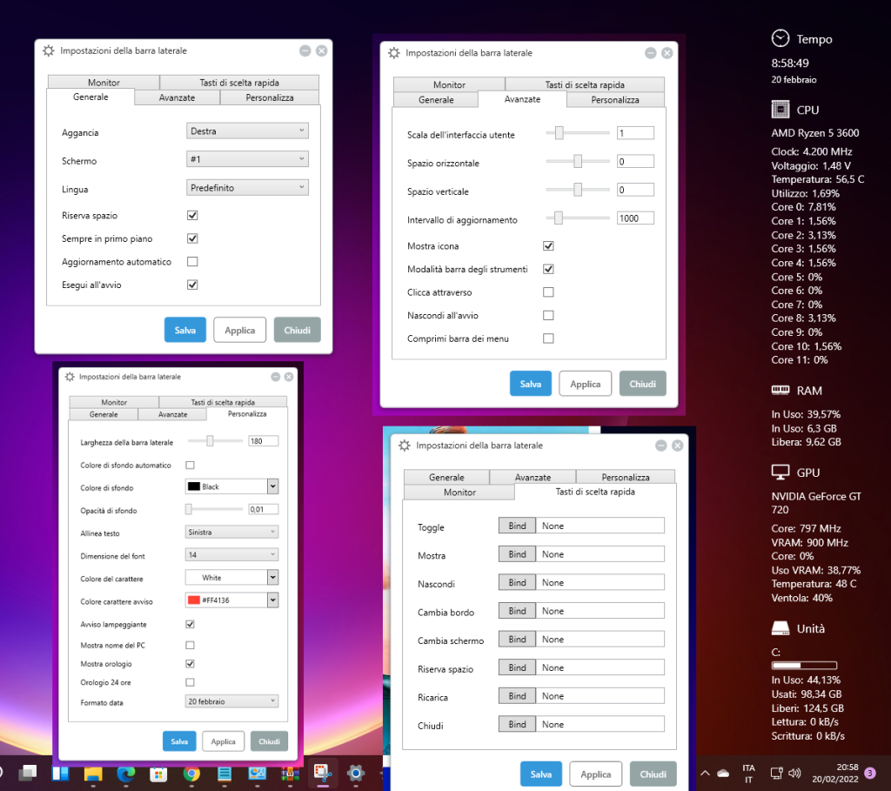The image size is (891, 791).
Task: Open Personalizza tab in window showing Scala dell'interfaccia
Action: (x=615, y=100)
